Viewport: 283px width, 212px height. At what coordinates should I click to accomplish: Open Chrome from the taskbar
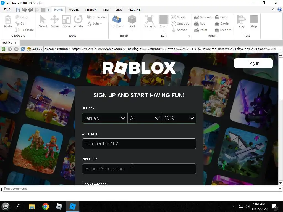[46, 206]
